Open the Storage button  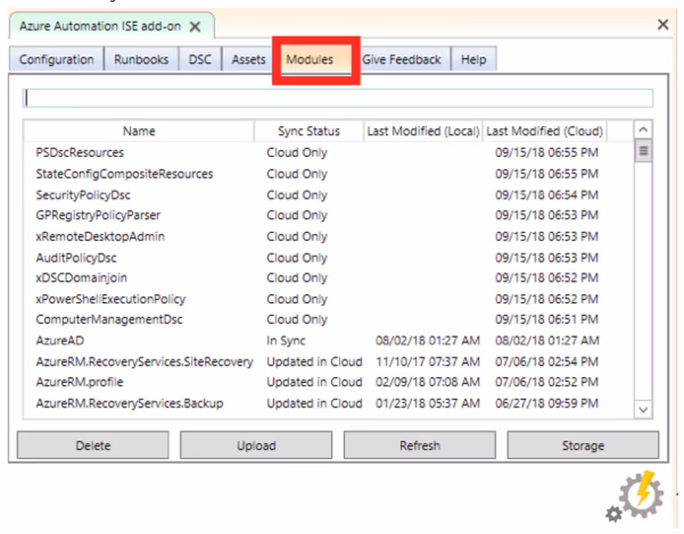point(583,445)
